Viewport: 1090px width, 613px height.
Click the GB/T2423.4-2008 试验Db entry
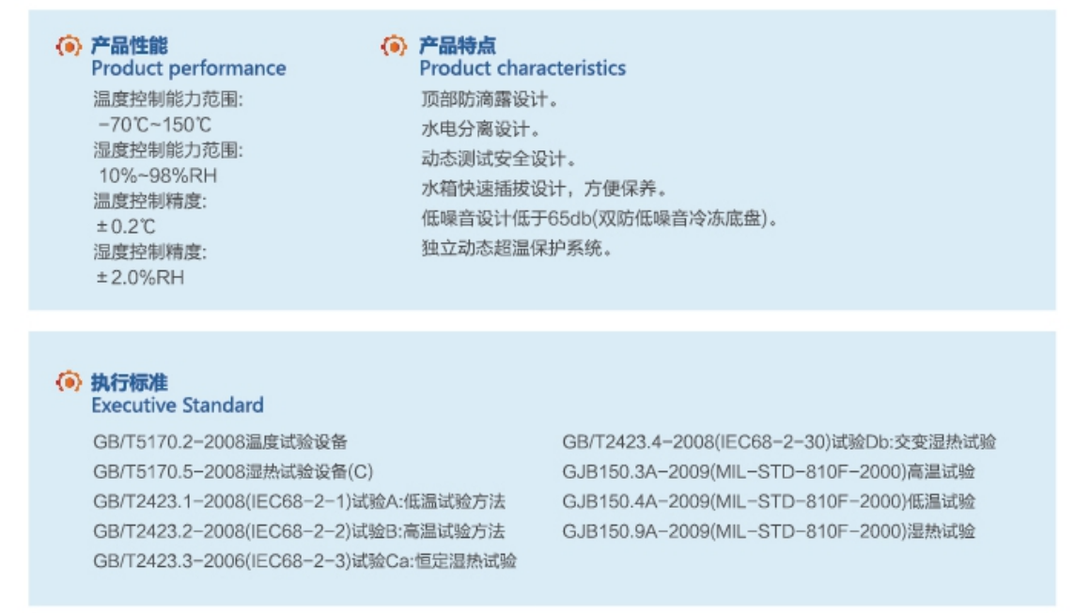click(779, 441)
